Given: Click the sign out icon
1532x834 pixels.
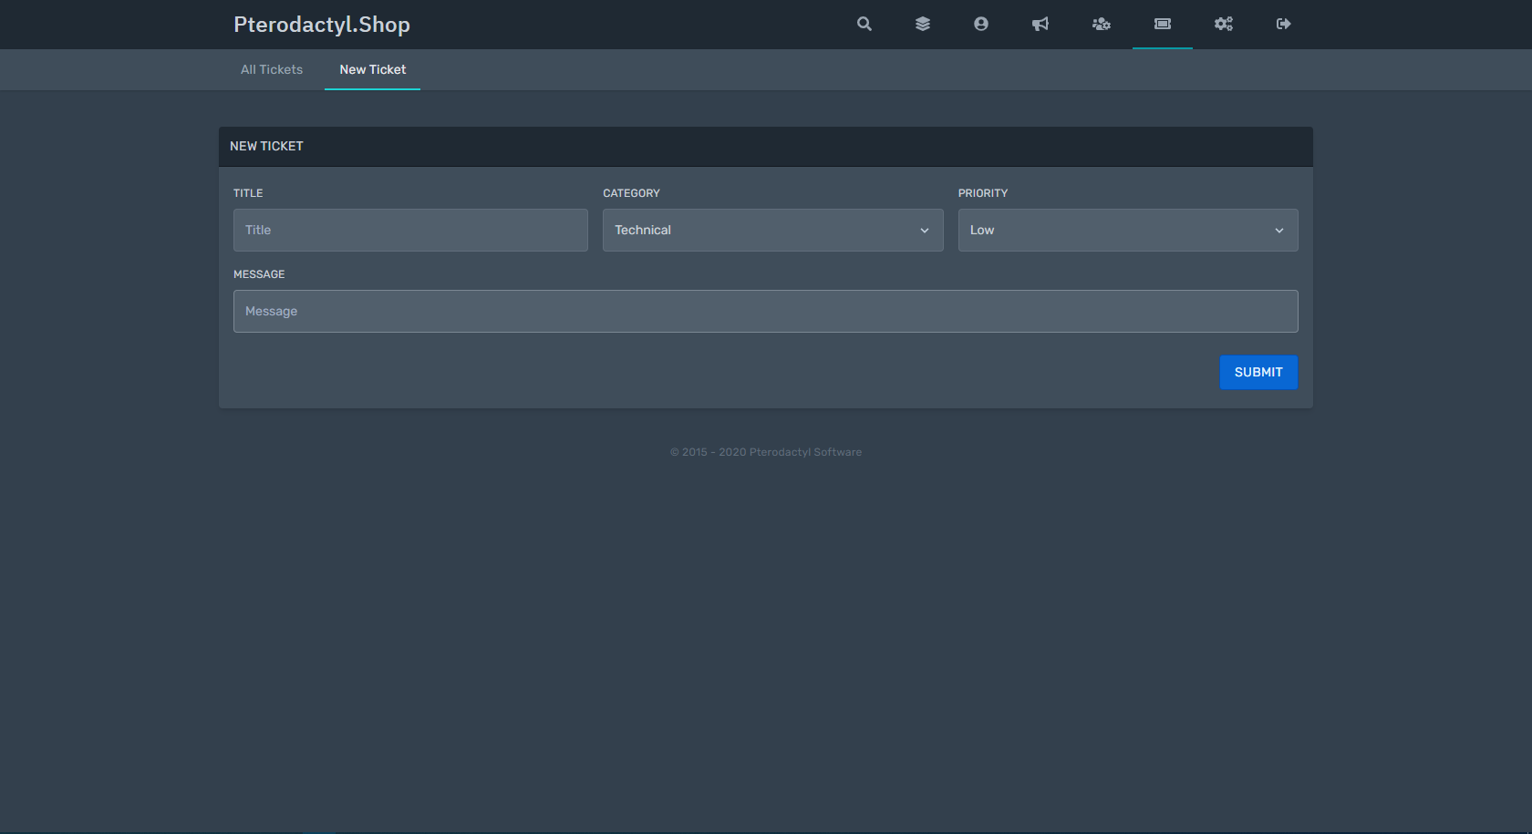Looking at the screenshot, I should click(1283, 25).
